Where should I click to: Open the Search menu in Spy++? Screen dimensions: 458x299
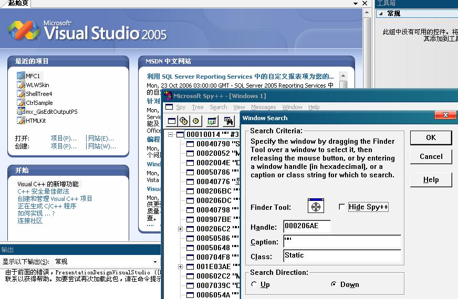(218, 107)
